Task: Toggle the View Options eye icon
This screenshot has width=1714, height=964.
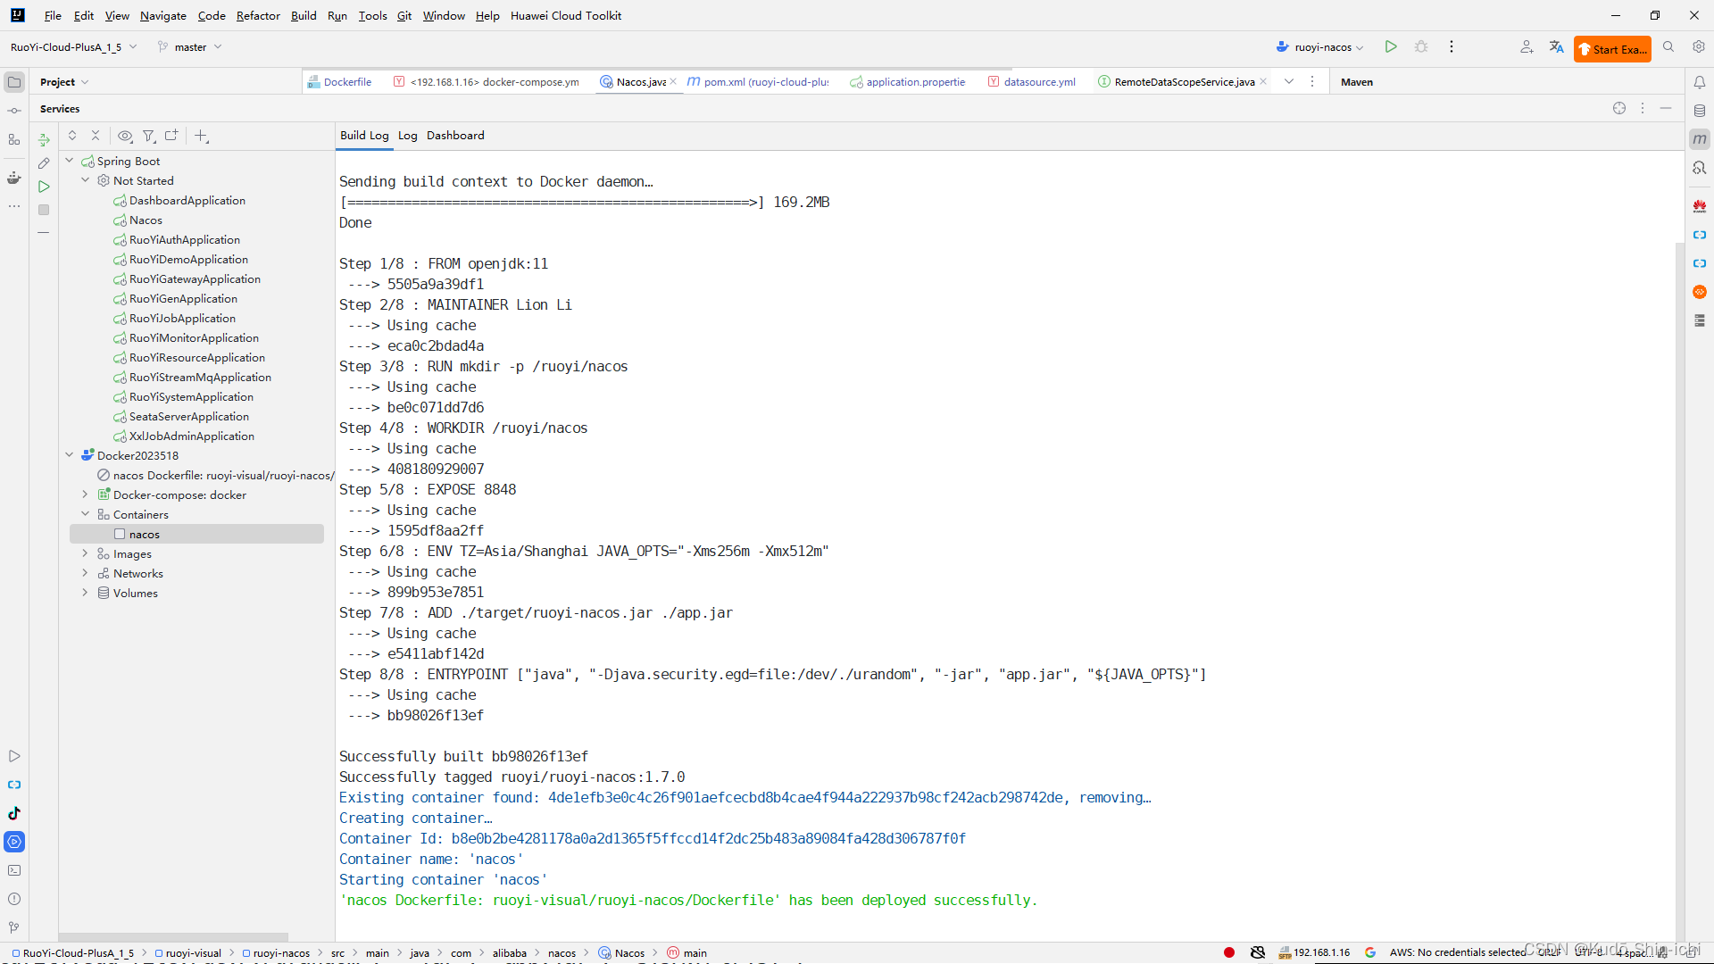Action: click(125, 137)
